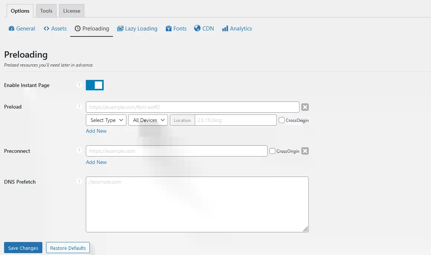This screenshot has width=431, height=255.
Task: Go to the Analytics section
Action: point(237,29)
